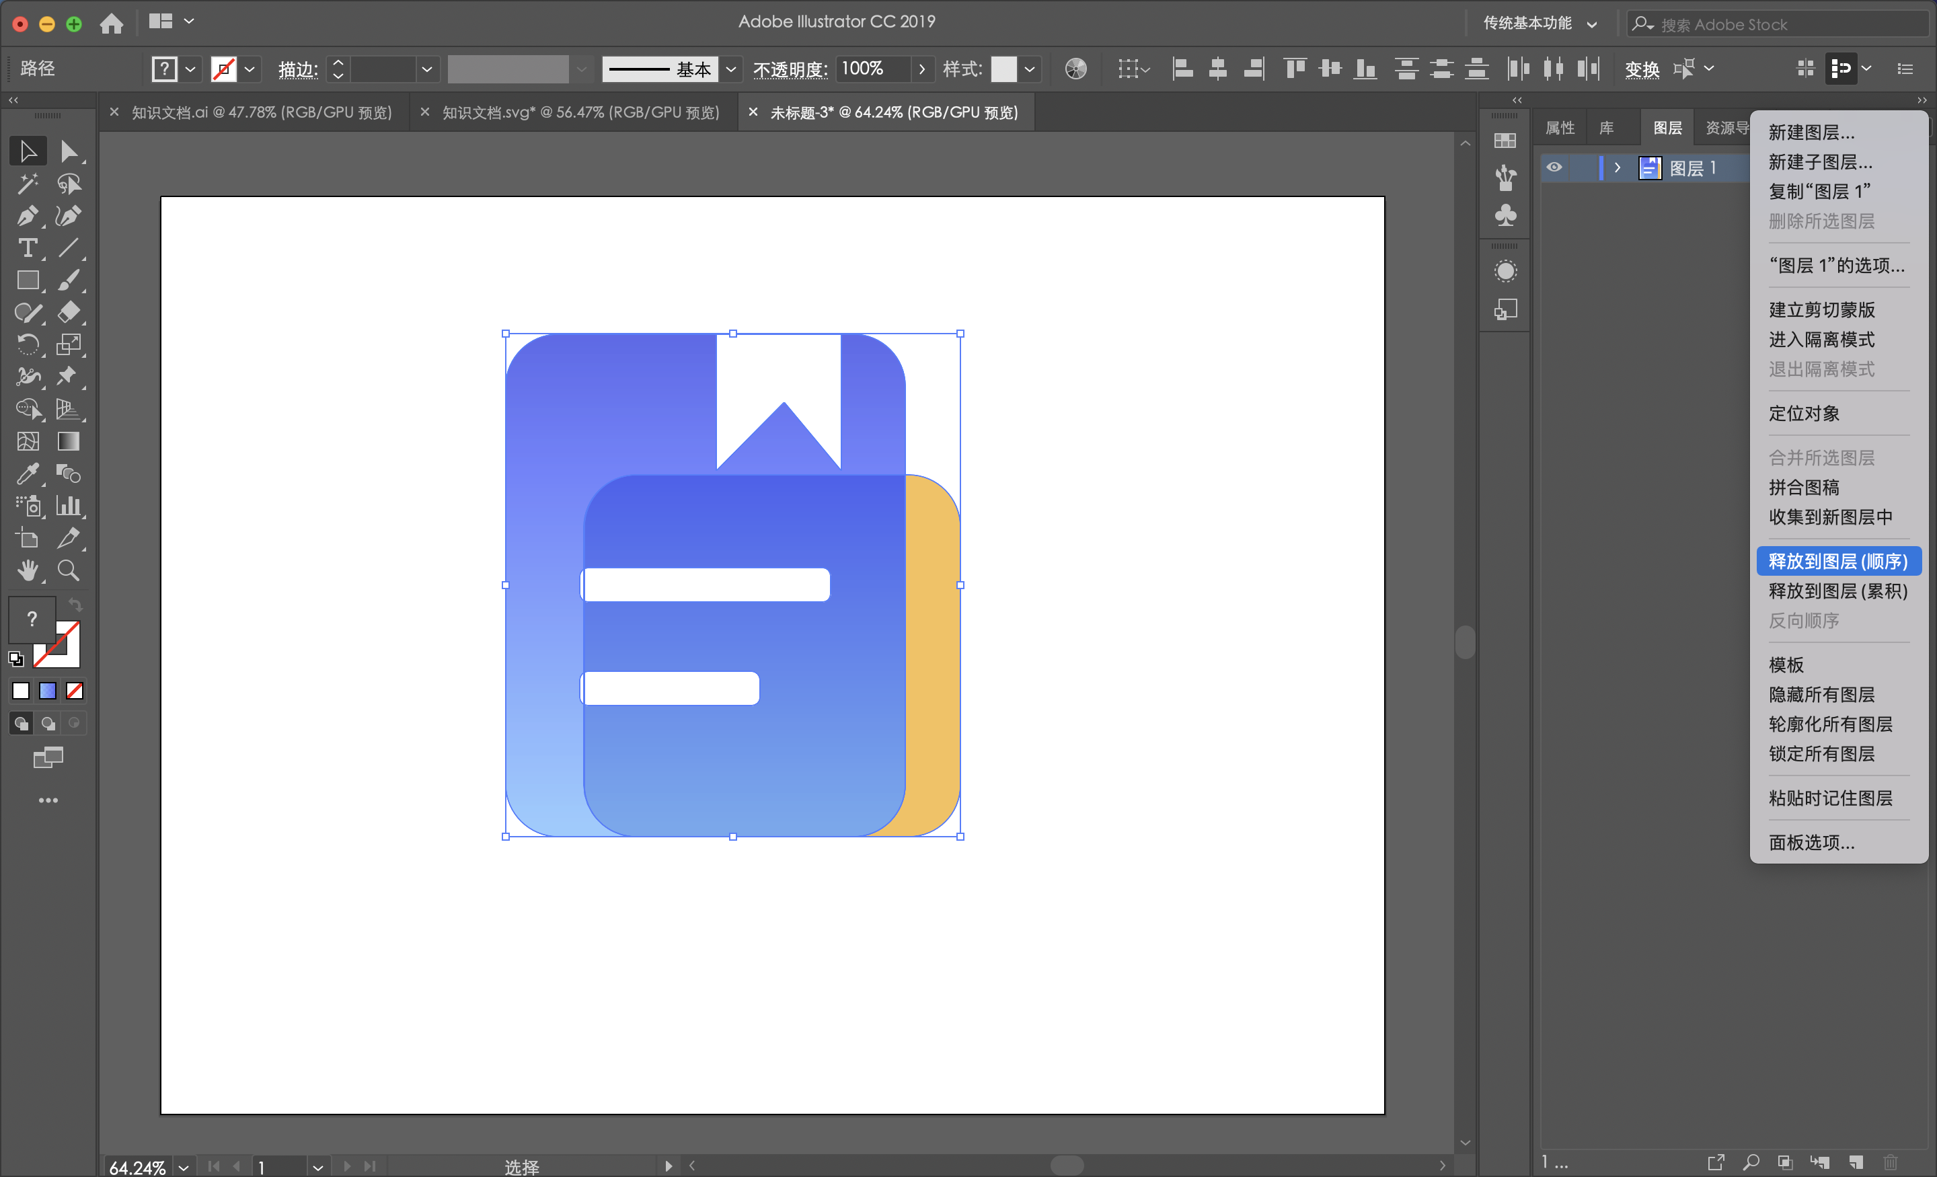Screen dimensions: 1937x1177
Task: Click the white Color mode swatch
Action: [22, 691]
